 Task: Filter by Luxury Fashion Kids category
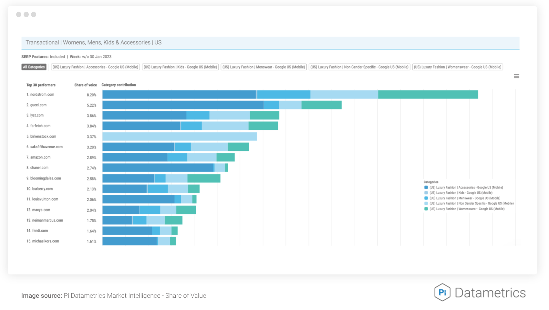coord(180,67)
